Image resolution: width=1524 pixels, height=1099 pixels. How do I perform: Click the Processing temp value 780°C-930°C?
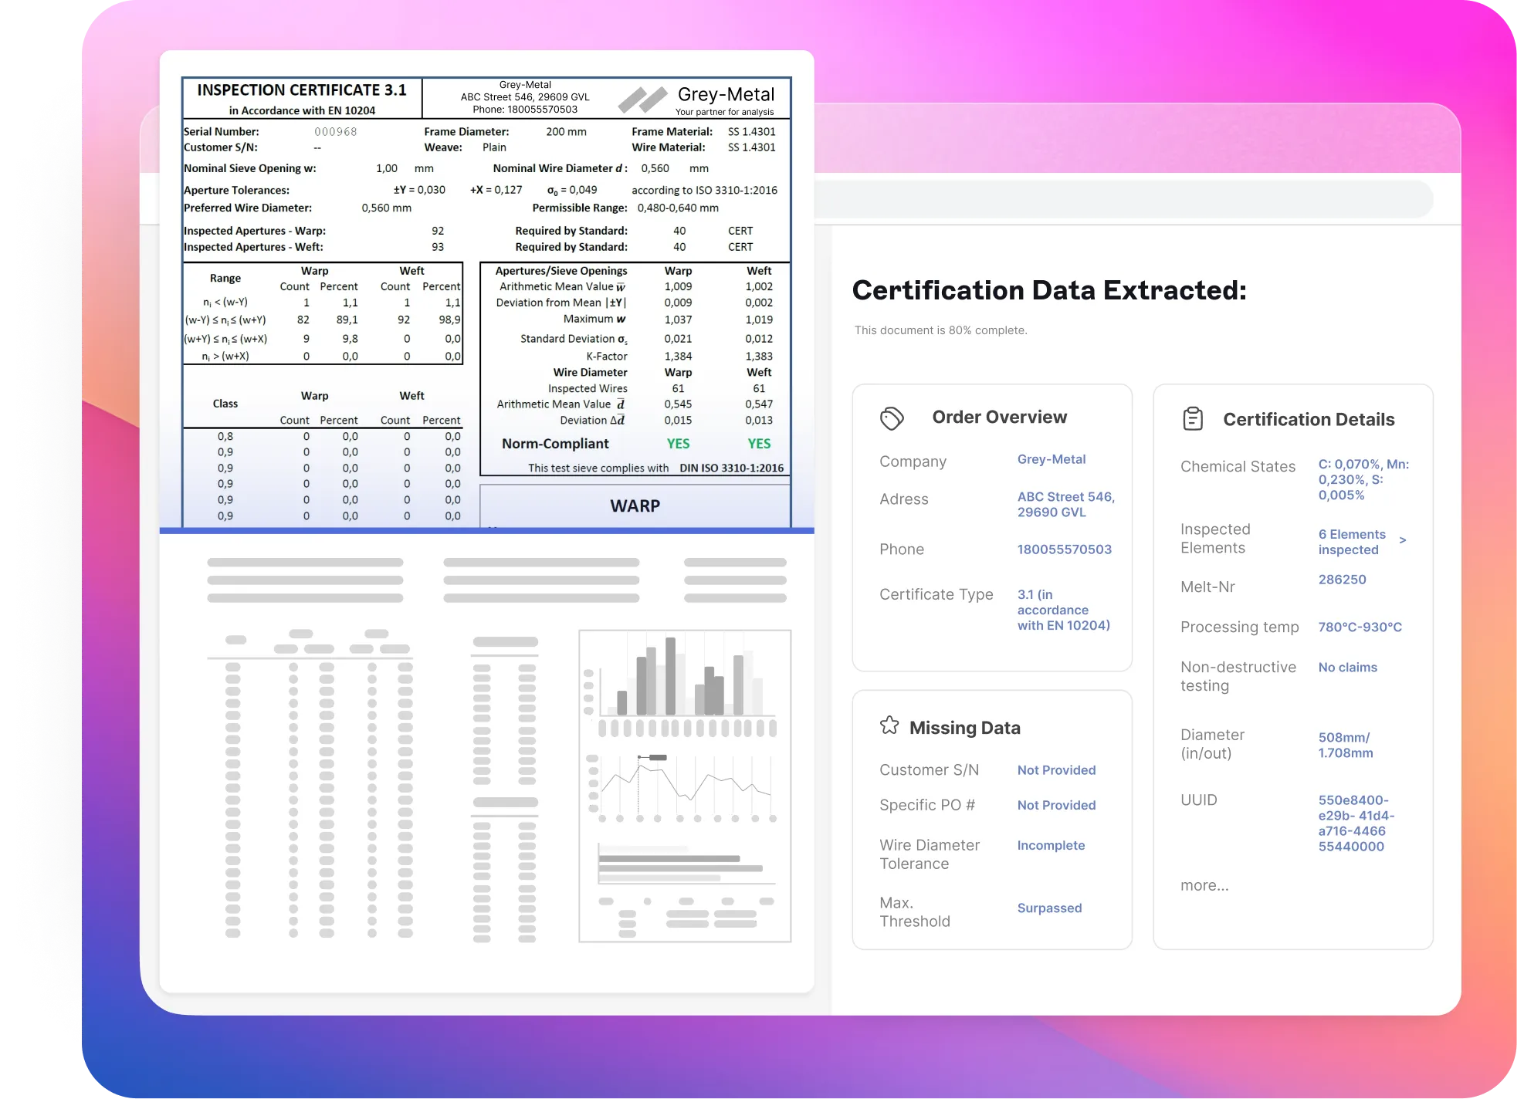(1360, 627)
